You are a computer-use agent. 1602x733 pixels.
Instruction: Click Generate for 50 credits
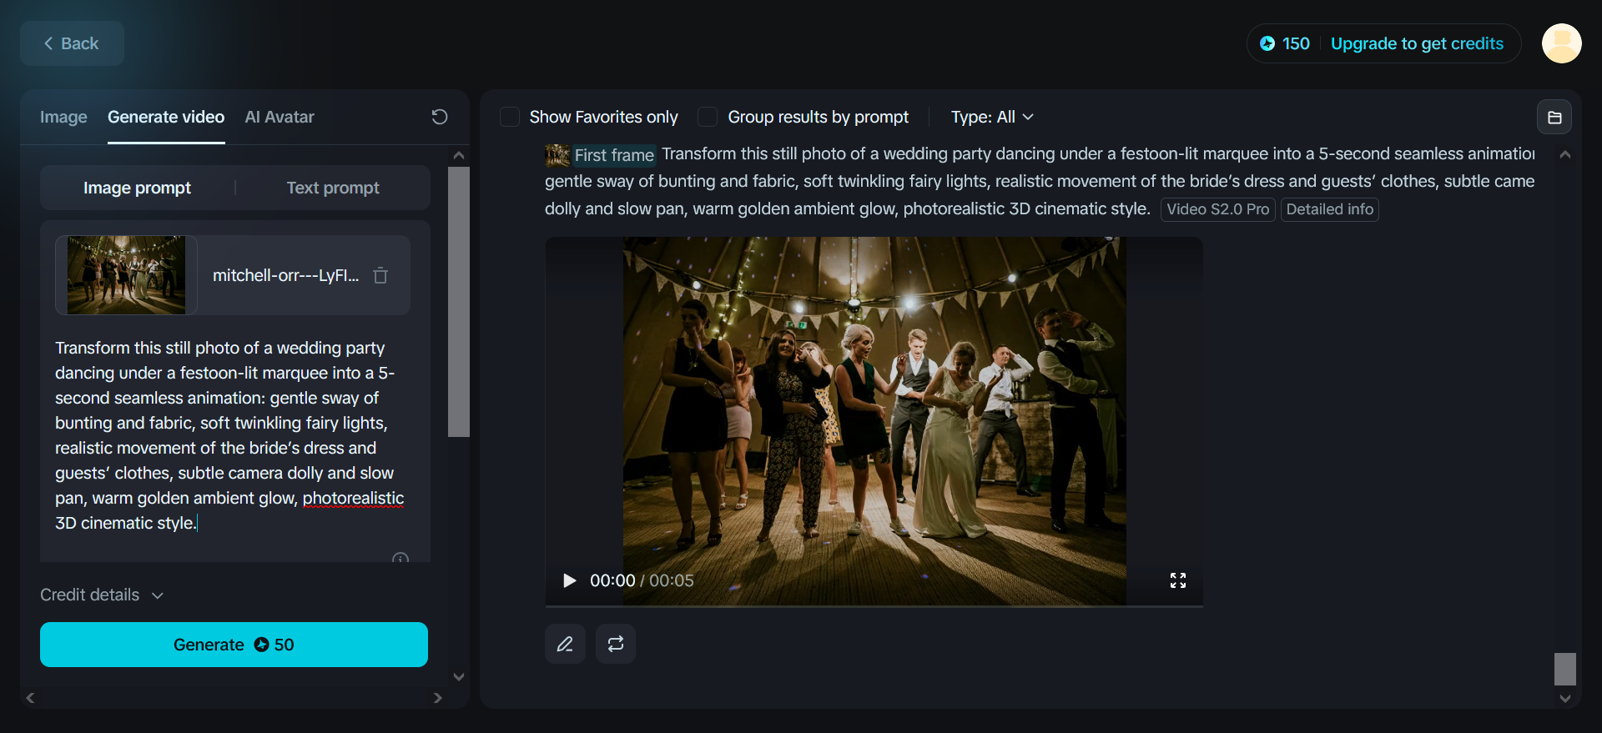tap(234, 645)
